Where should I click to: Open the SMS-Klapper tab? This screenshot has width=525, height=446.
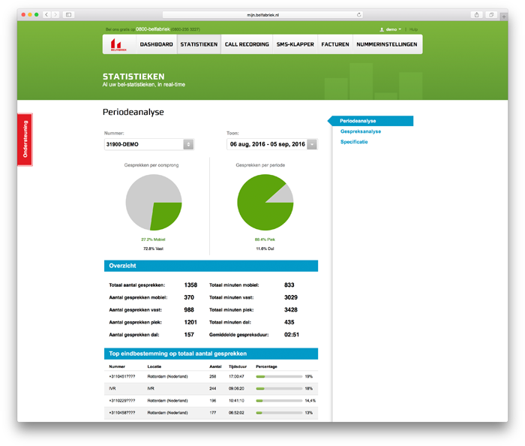(x=295, y=44)
